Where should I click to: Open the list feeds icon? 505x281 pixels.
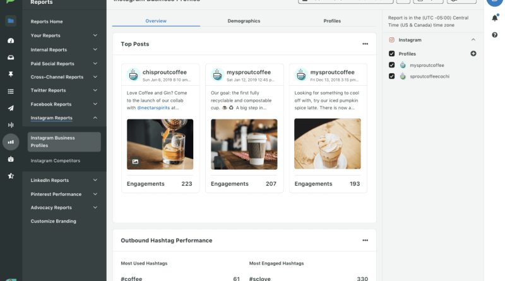11,91
